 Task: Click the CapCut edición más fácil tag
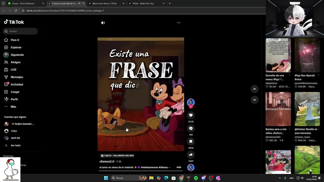pos(117,155)
